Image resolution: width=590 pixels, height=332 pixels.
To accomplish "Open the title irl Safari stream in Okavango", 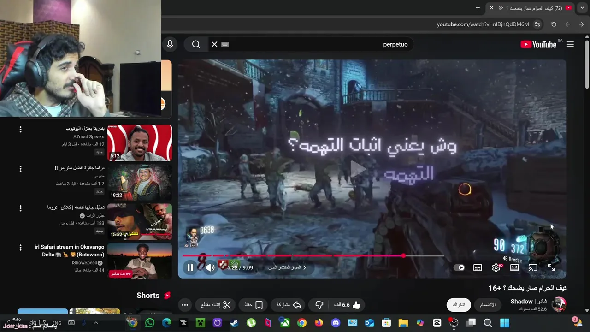I will coord(70,250).
